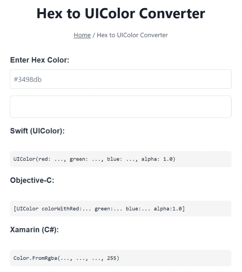Click the Color.FromRgba method name
Image resolution: width=242 pixels, height=272 pixels.
tap(36, 258)
